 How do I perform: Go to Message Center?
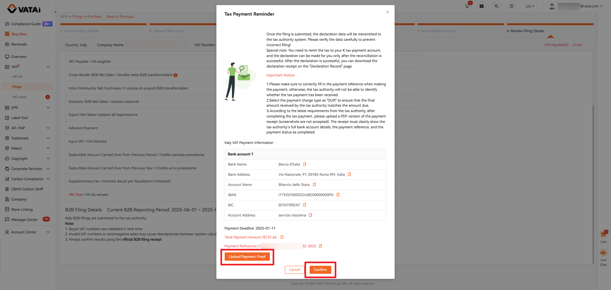[24, 220]
